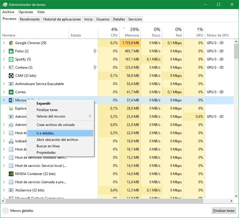The height and width of the screenshot is (218, 239).
Task: Click the suspended leaf icon on Cortana row
Action: pos(95,68)
